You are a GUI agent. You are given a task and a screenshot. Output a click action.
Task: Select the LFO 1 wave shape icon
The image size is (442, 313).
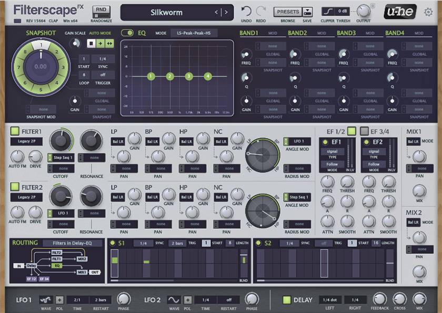46,300
